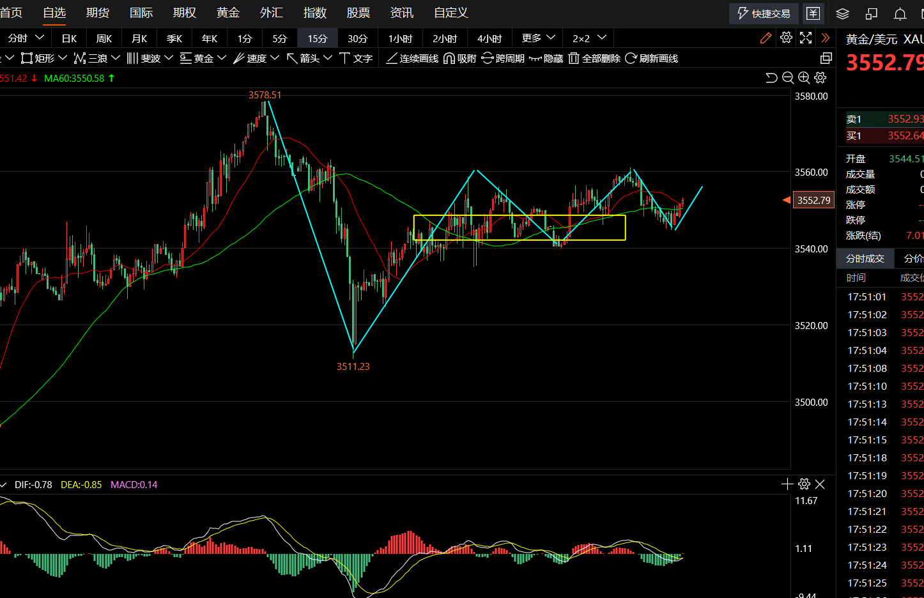
Task: Open indicator settings gear above price axis
Action: (x=820, y=78)
